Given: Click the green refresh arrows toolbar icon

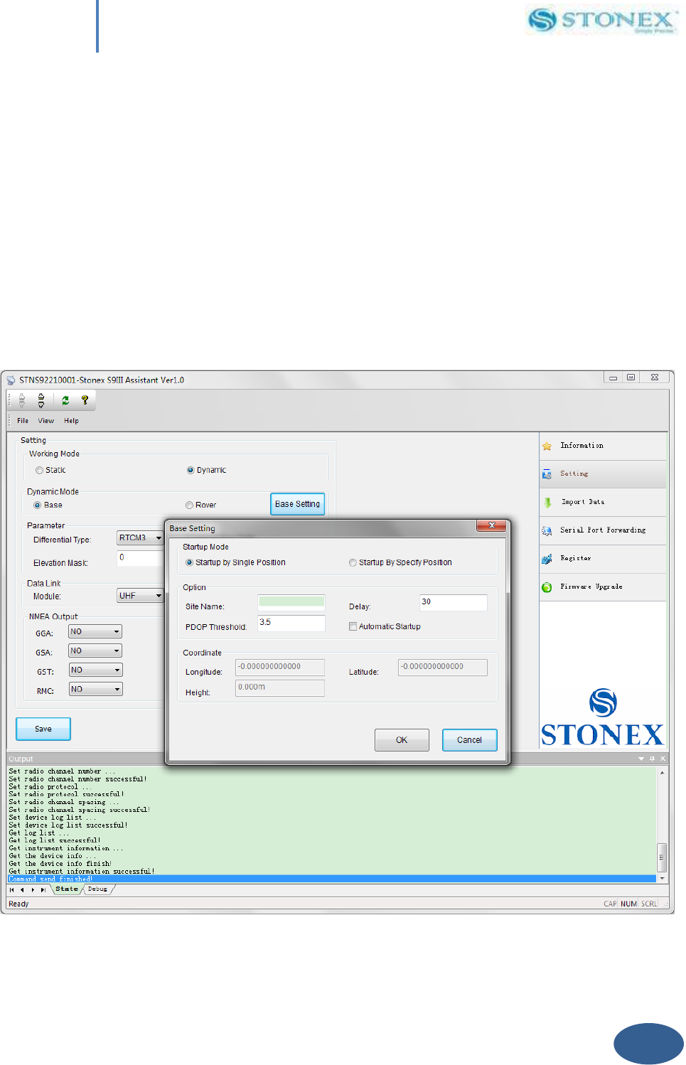Looking at the screenshot, I should coord(65,400).
